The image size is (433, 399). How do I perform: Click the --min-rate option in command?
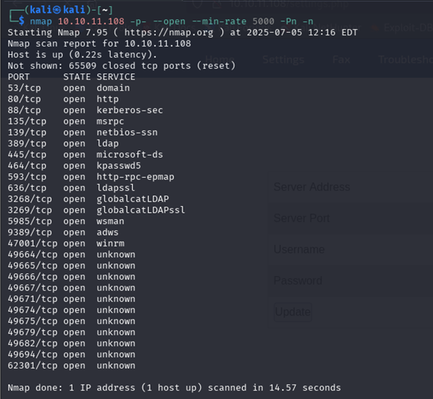click(x=218, y=21)
